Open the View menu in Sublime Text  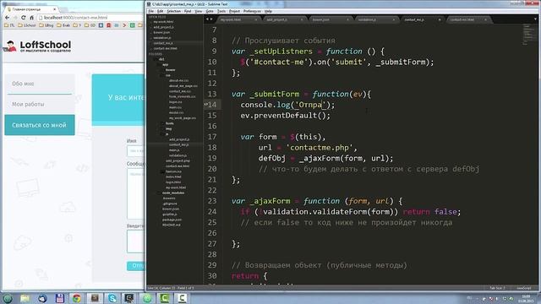point(199,11)
